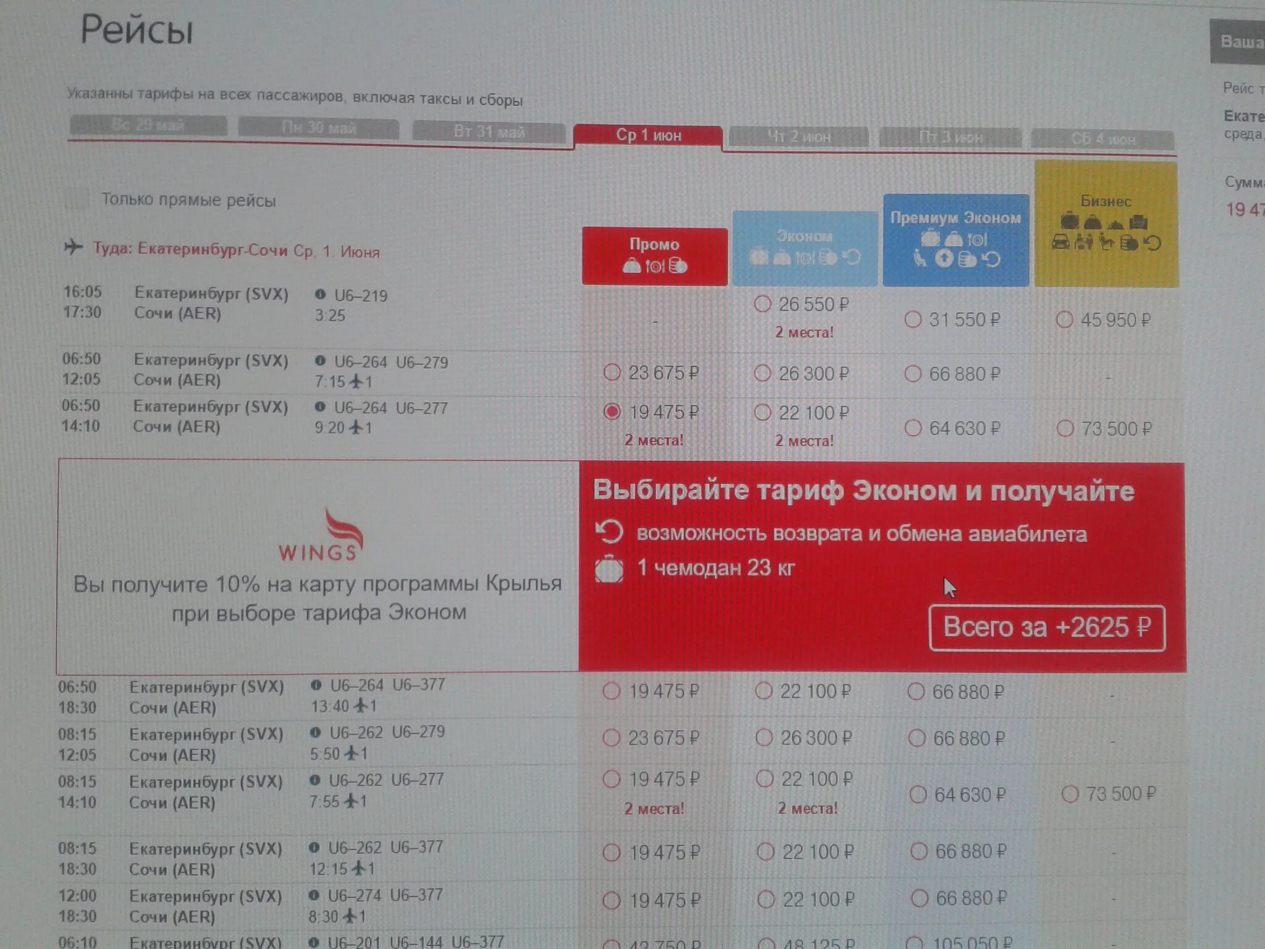
Task: Click the Рейсы page heading
Action: coord(137,30)
